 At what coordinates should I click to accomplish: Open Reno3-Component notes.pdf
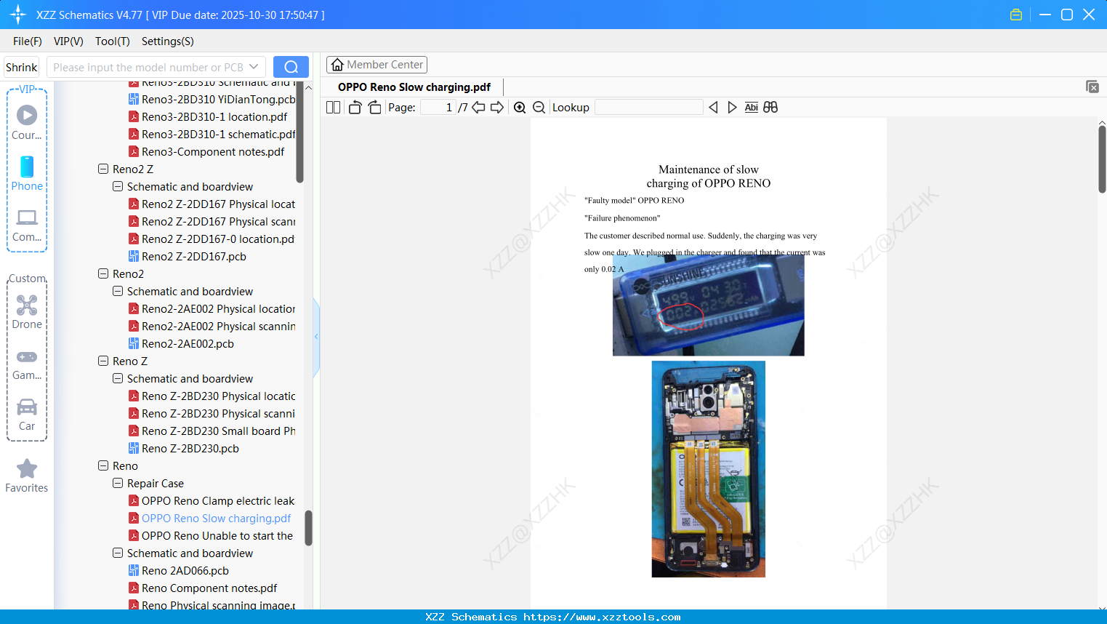(206, 151)
